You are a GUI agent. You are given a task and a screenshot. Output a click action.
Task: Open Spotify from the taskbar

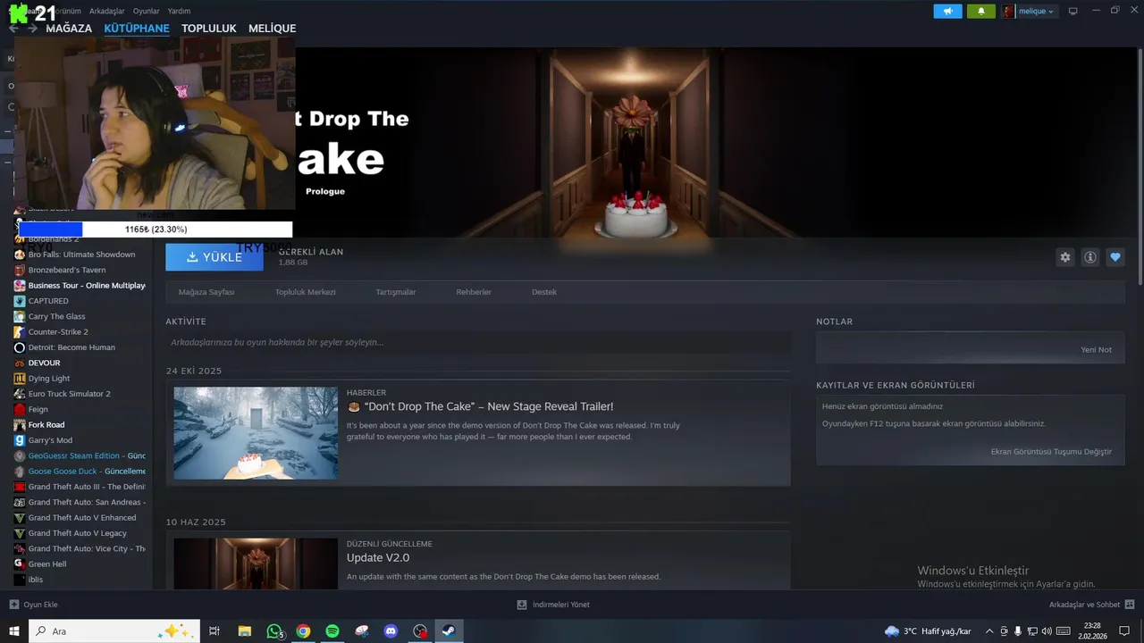point(332,631)
